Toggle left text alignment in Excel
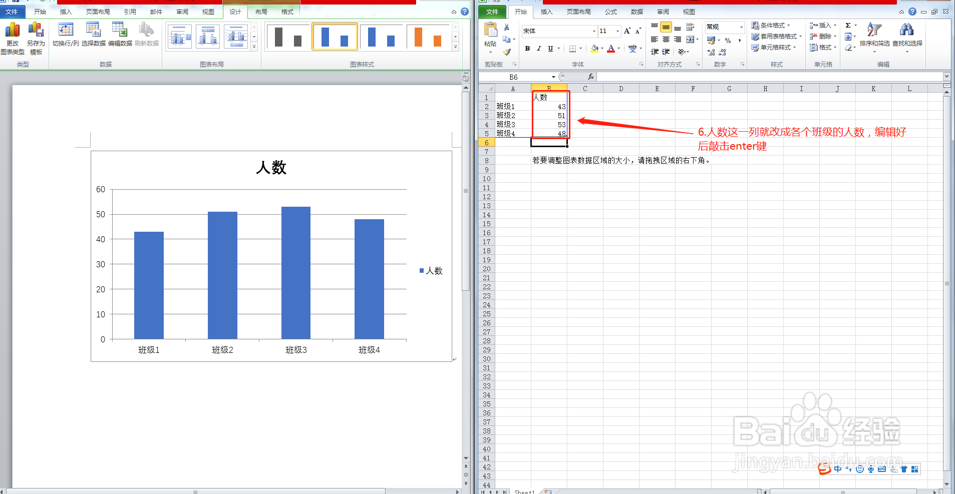The width and height of the screenshot is (955, 494). tap(655, 39)
